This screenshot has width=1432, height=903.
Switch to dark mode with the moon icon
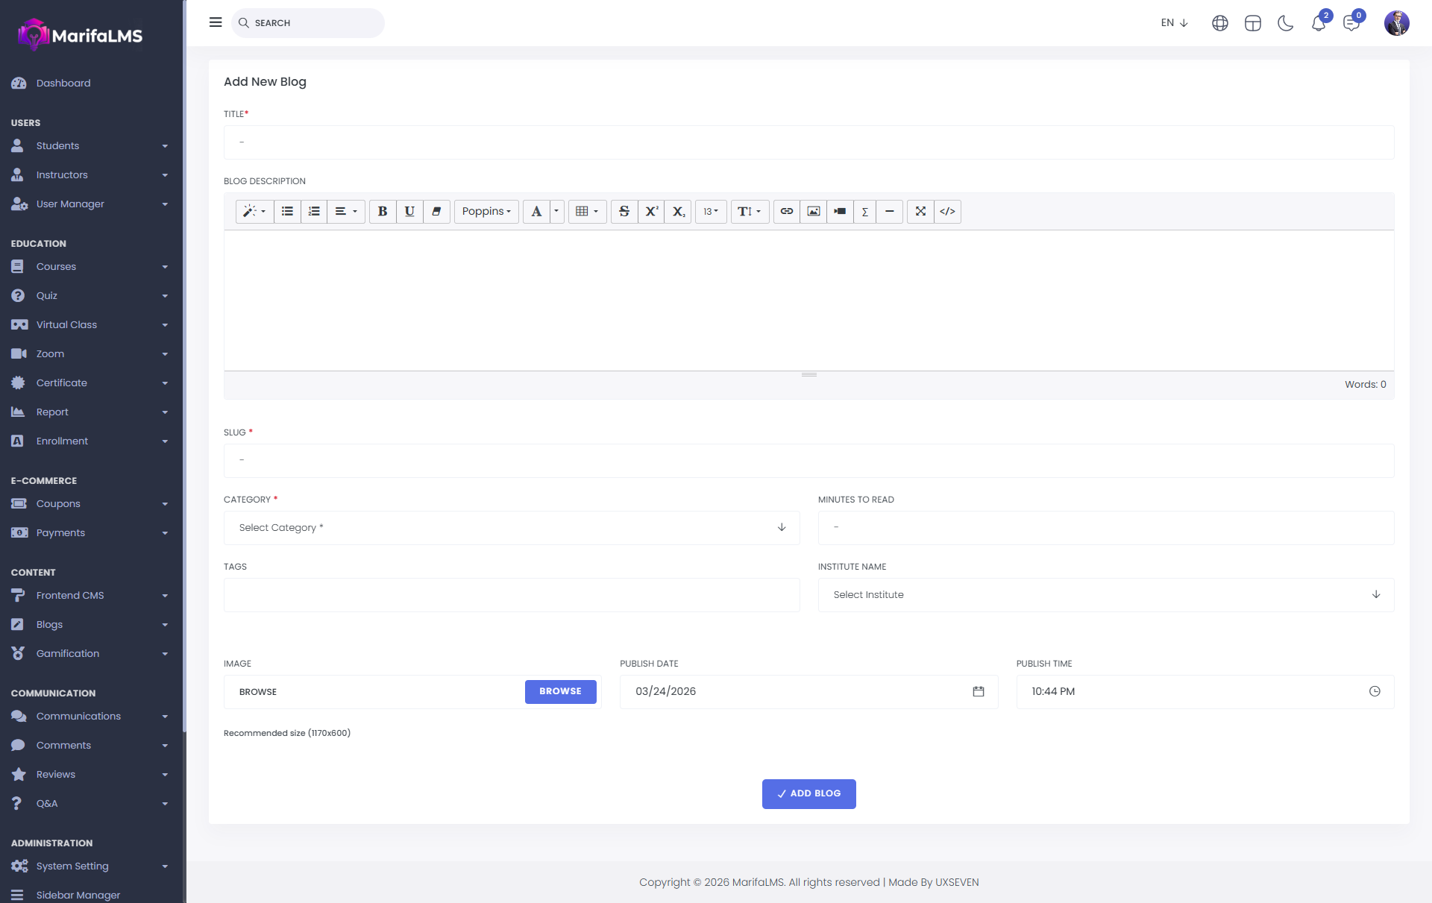coord(1285,23)
